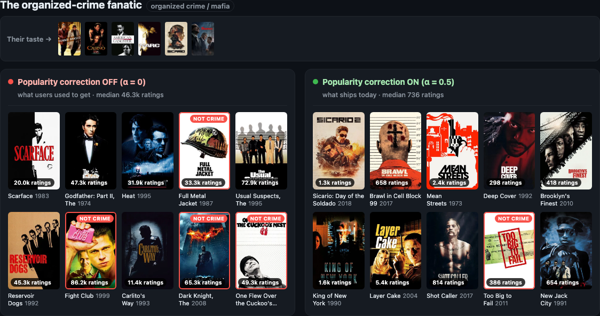The height and width of the screenshot is (316, 600).
Task: Click the 'Brooklyn's Finest 2010' title text
Action: (x=557, y=200)
